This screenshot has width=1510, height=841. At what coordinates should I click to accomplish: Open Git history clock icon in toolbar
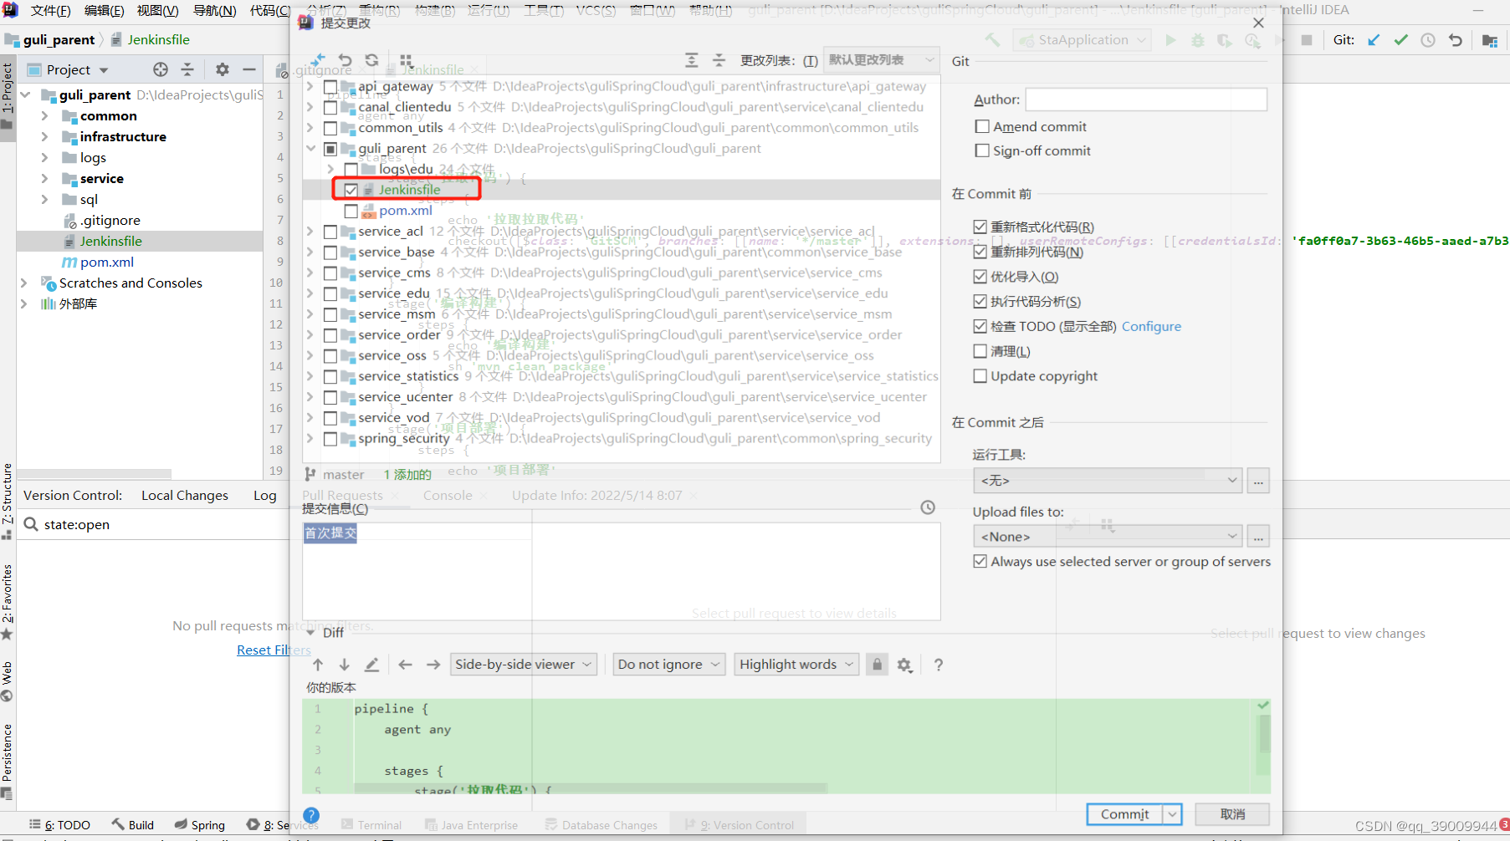(1428, 39)
